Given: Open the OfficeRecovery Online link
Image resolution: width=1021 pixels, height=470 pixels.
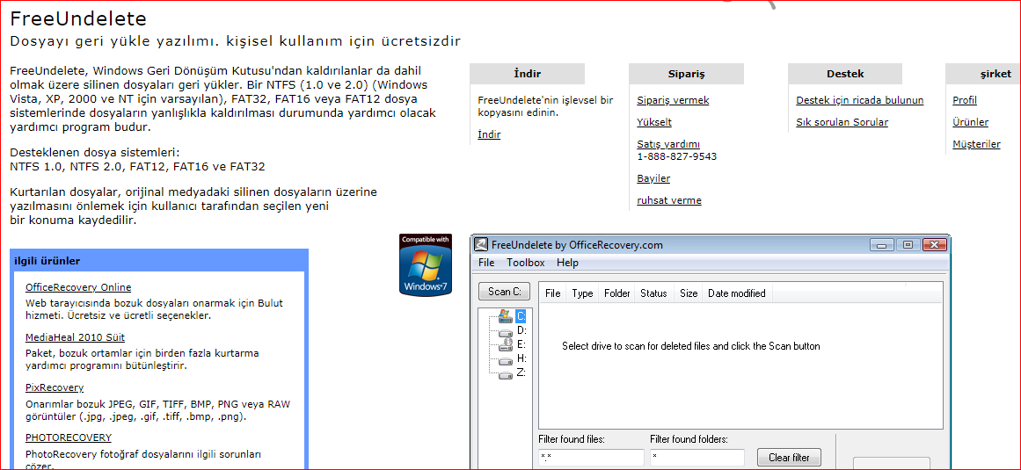Looking at the screenshot, I should (x=78, y=287).
